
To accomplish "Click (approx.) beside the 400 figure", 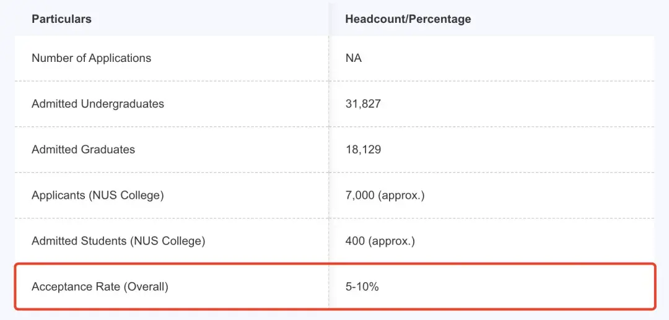I will point(391,241).
